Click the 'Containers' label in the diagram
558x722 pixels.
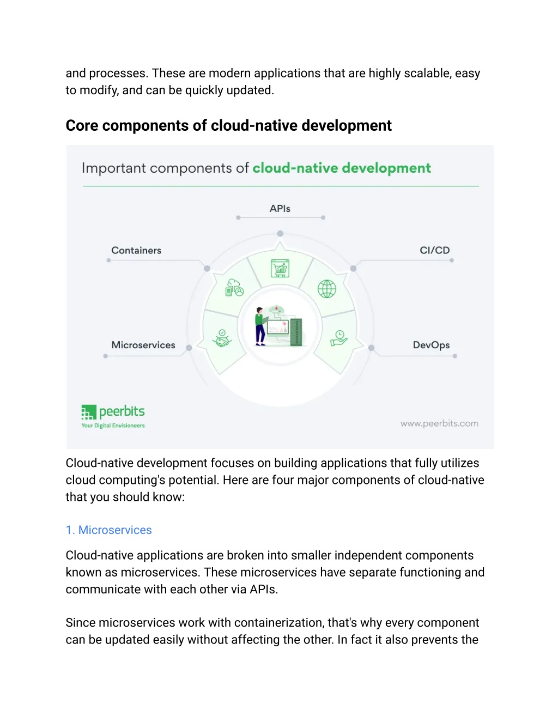[136, 251]
